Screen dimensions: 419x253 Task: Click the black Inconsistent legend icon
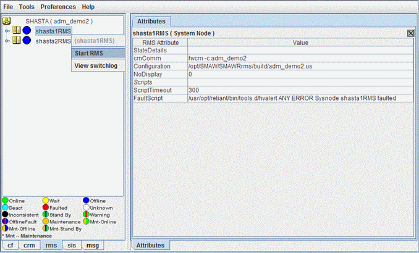(x=6, y=214)
